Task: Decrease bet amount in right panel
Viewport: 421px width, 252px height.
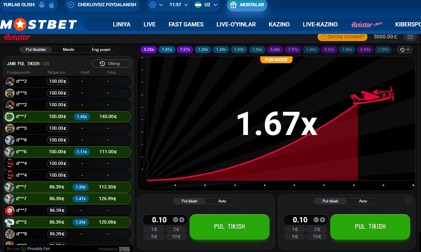Action: click(316, 220)
